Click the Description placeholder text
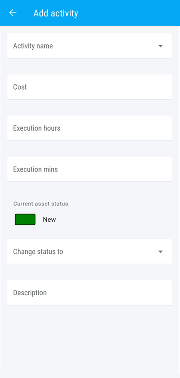Screen dimensions: 180x378 tap(30, 293)
